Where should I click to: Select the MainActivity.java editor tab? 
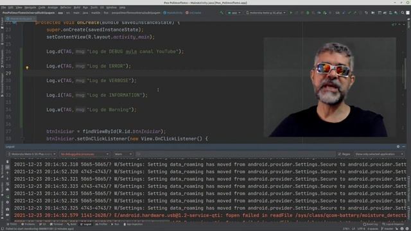click(20, 19)
